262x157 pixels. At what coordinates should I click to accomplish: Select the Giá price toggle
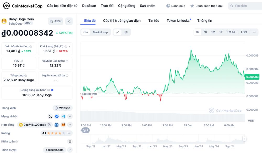pyautogui.click(x=86, y=32)
